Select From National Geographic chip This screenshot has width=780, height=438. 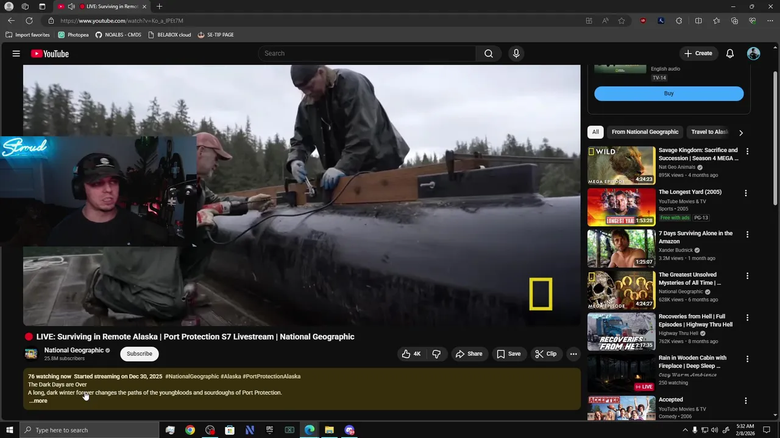click(x=645, y=132)
